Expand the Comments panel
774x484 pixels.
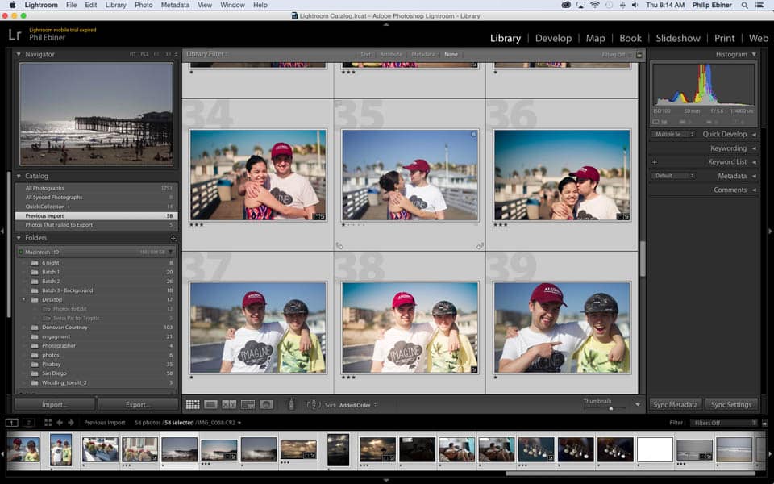click(754, 190)
